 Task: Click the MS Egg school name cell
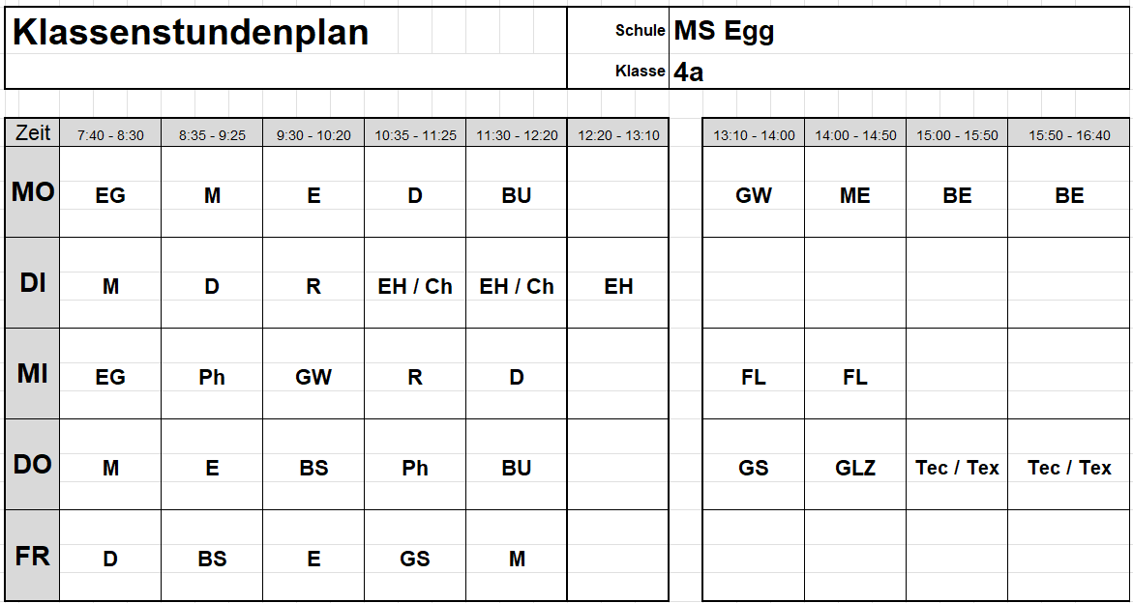coord(899,30)
